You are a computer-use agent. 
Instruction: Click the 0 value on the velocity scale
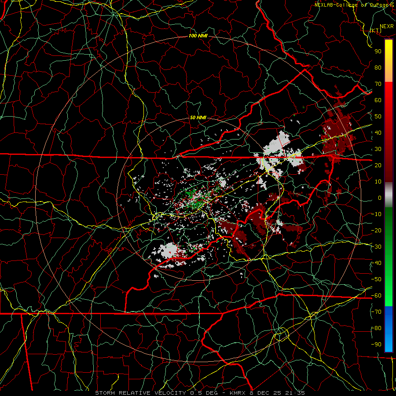pos(380,198)
